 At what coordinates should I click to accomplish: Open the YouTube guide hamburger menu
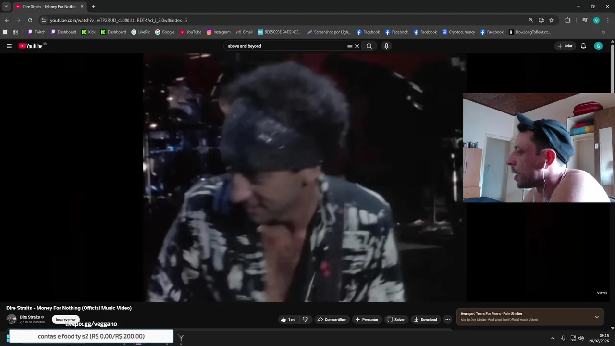[x=9, y=46]
